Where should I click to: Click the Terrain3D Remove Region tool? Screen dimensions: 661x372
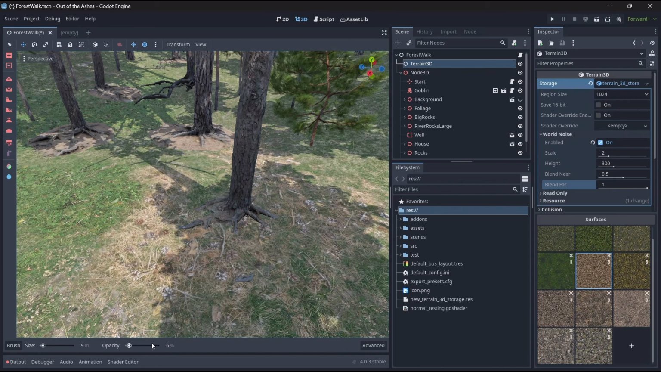click(x=9, y=66)
